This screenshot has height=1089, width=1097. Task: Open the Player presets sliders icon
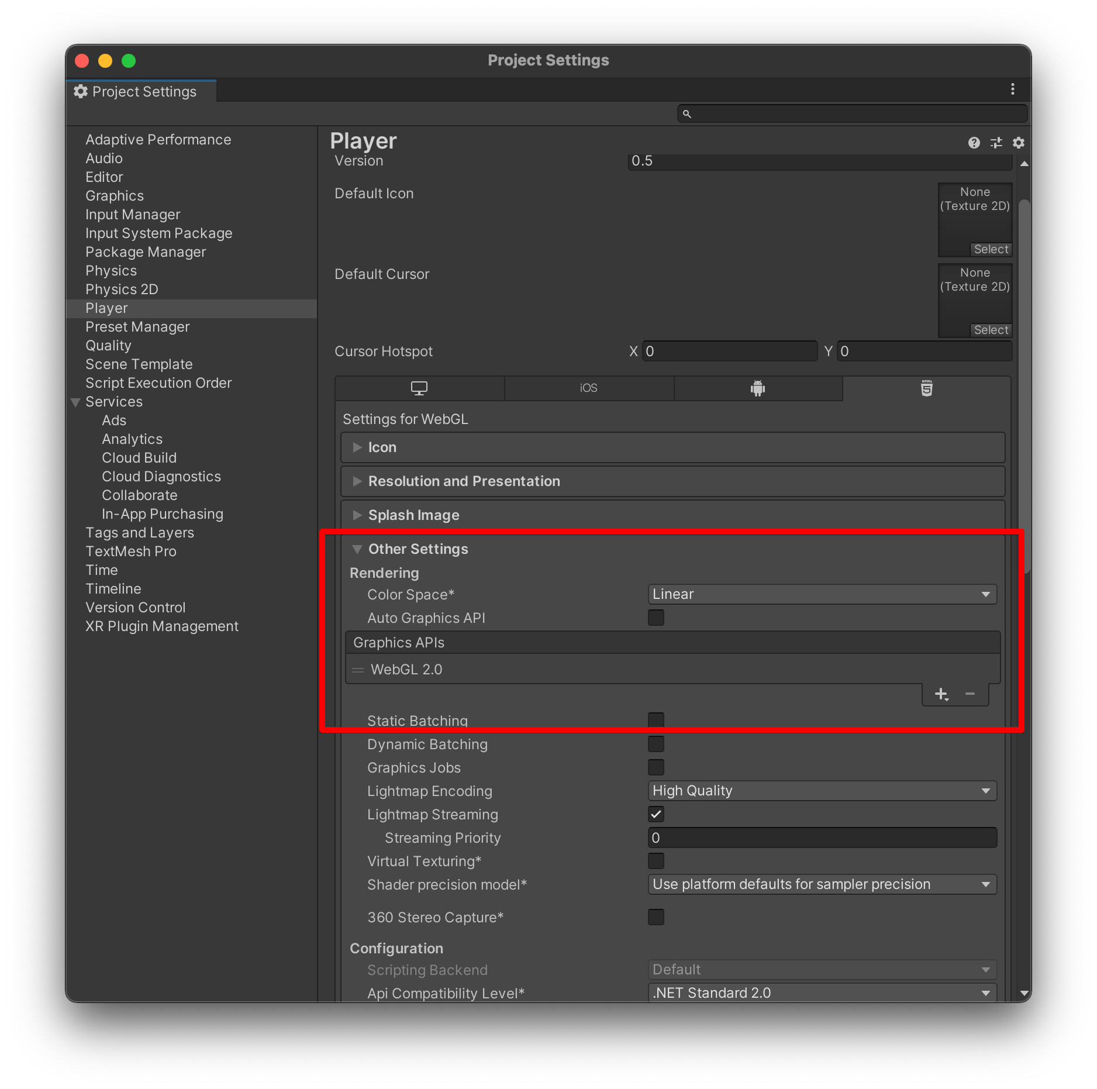[x=996, y=143]
